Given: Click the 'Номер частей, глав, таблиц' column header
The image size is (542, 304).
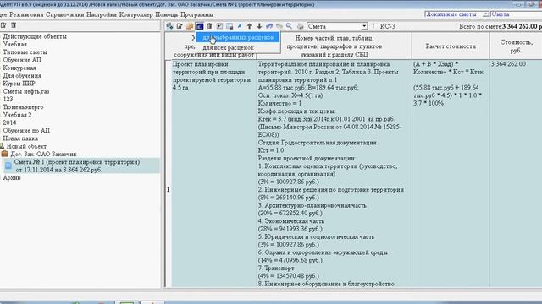Looking at the screenshot, I should pos(334,46).
